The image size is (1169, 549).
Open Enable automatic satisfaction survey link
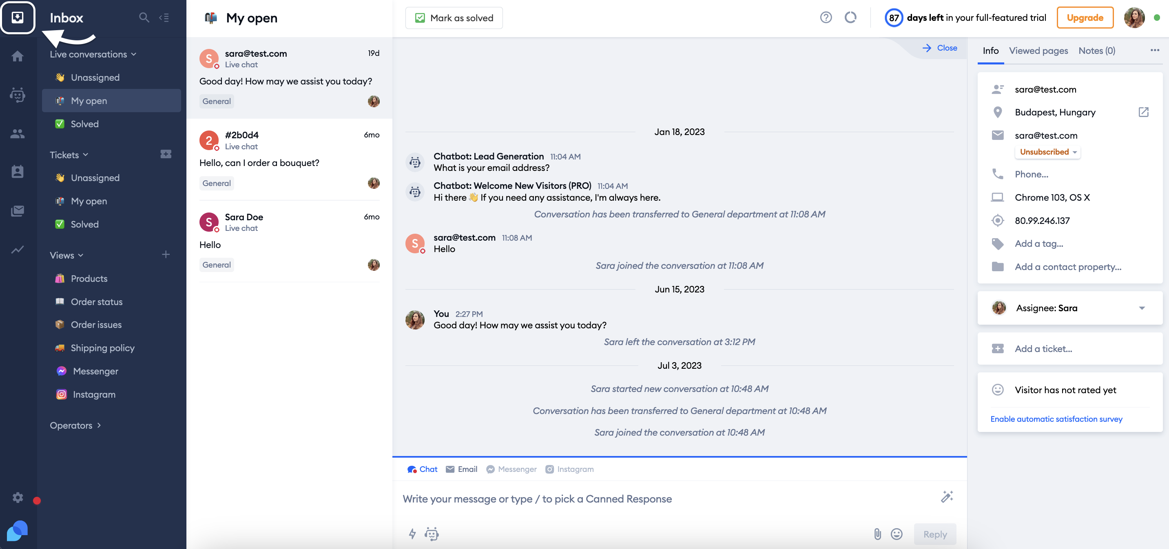point(1056,418)
